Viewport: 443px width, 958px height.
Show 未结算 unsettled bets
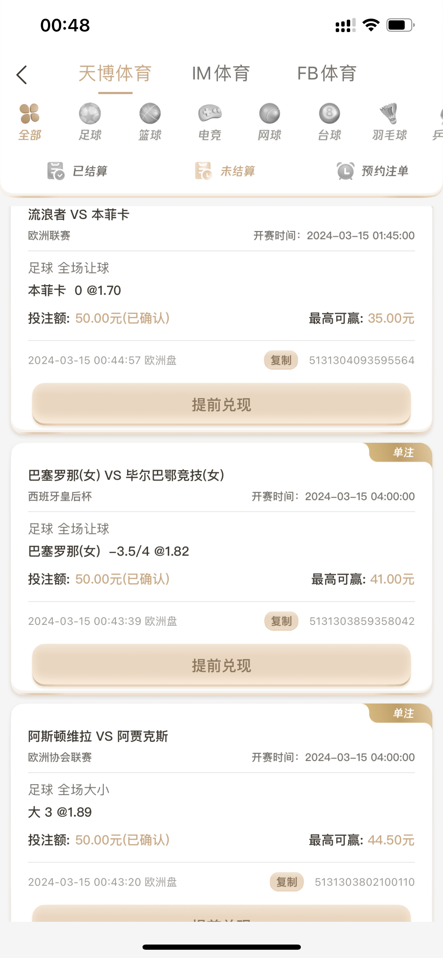click(225, 171)
